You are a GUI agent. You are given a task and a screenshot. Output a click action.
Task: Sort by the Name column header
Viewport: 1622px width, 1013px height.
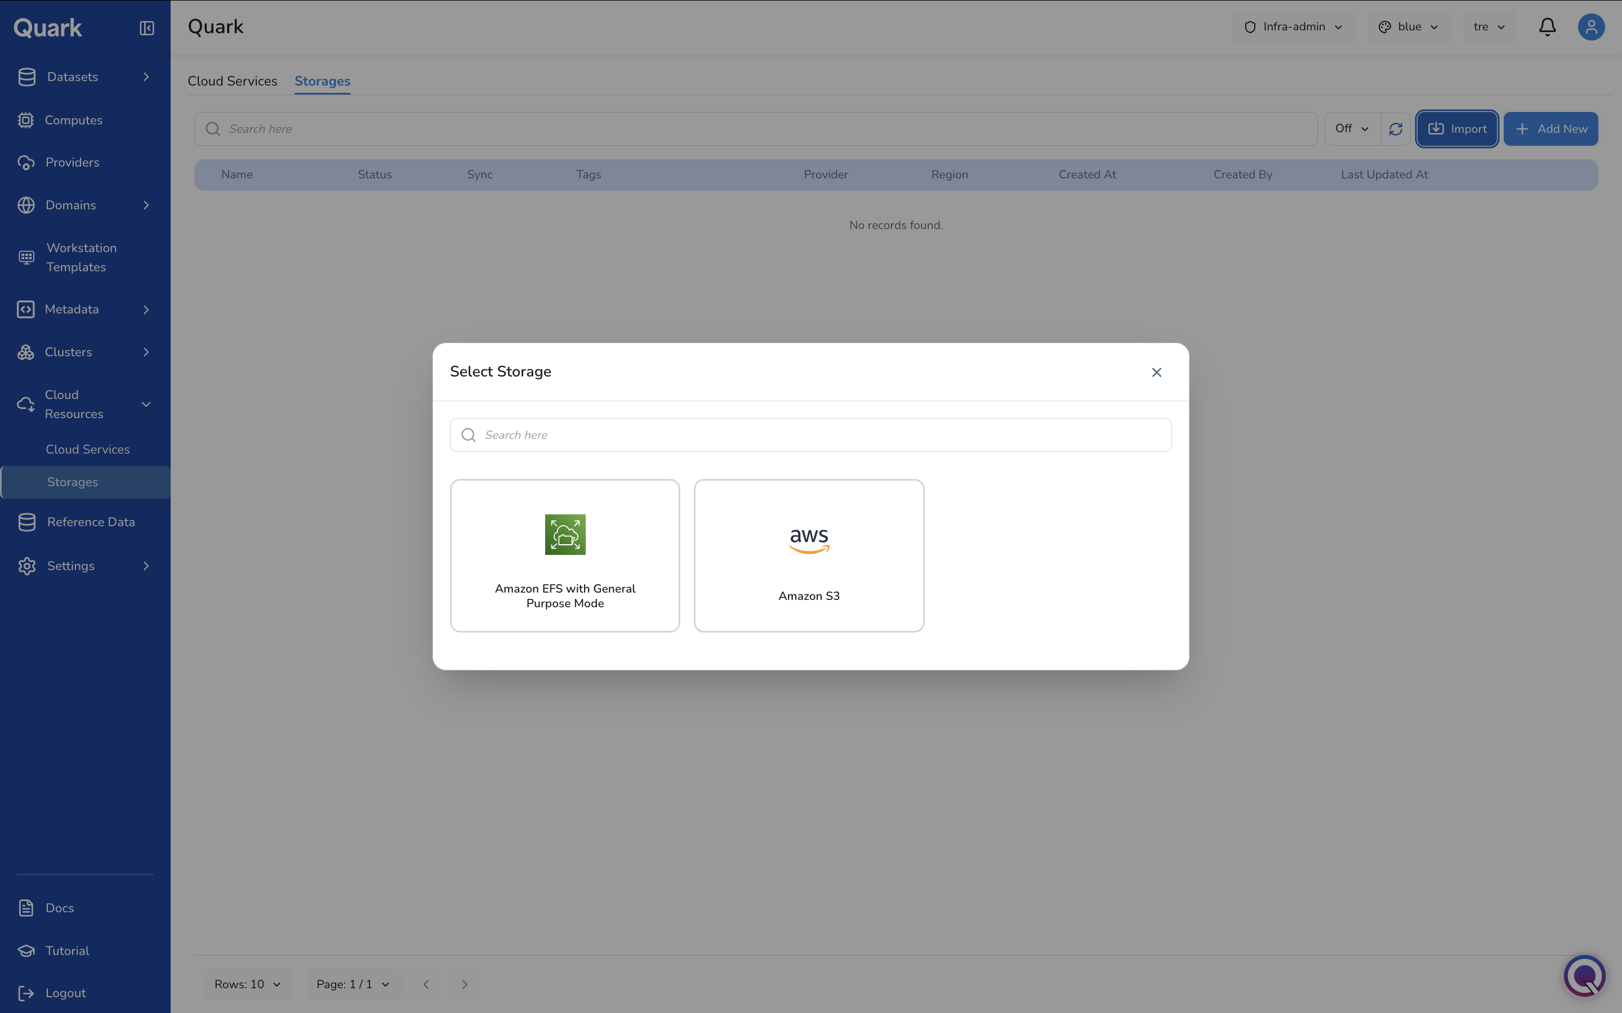(237, 174)
